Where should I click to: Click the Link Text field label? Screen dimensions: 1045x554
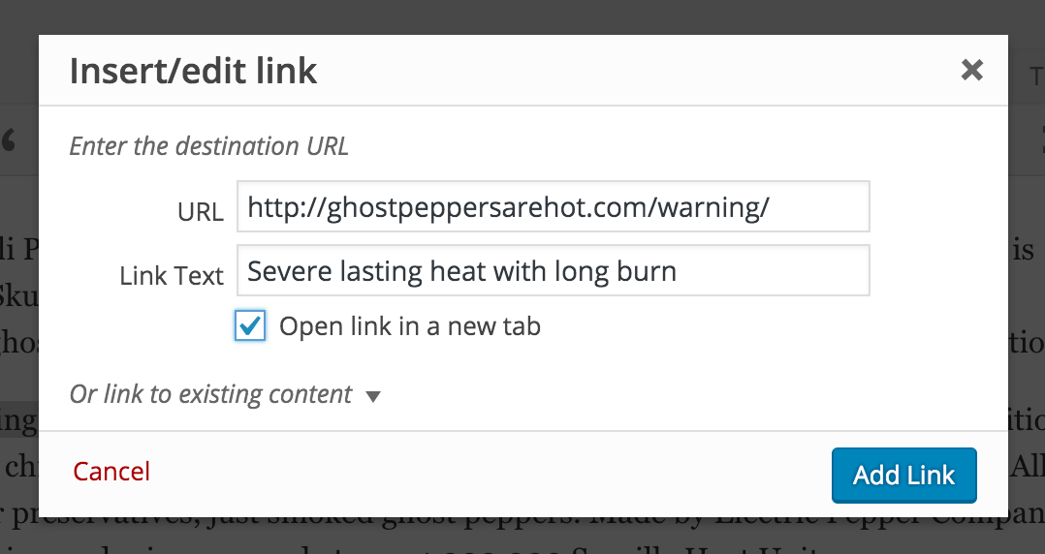172,276
